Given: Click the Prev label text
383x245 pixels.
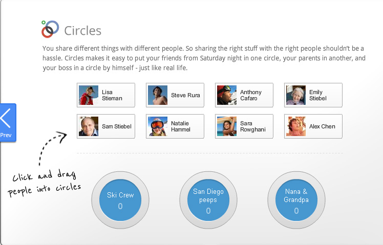Looking at the screenshot, I should tap(6, 136).
